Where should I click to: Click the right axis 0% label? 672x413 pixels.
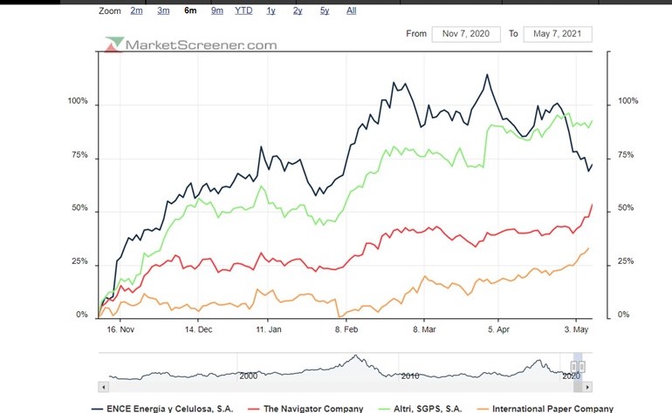click(624, 315)
